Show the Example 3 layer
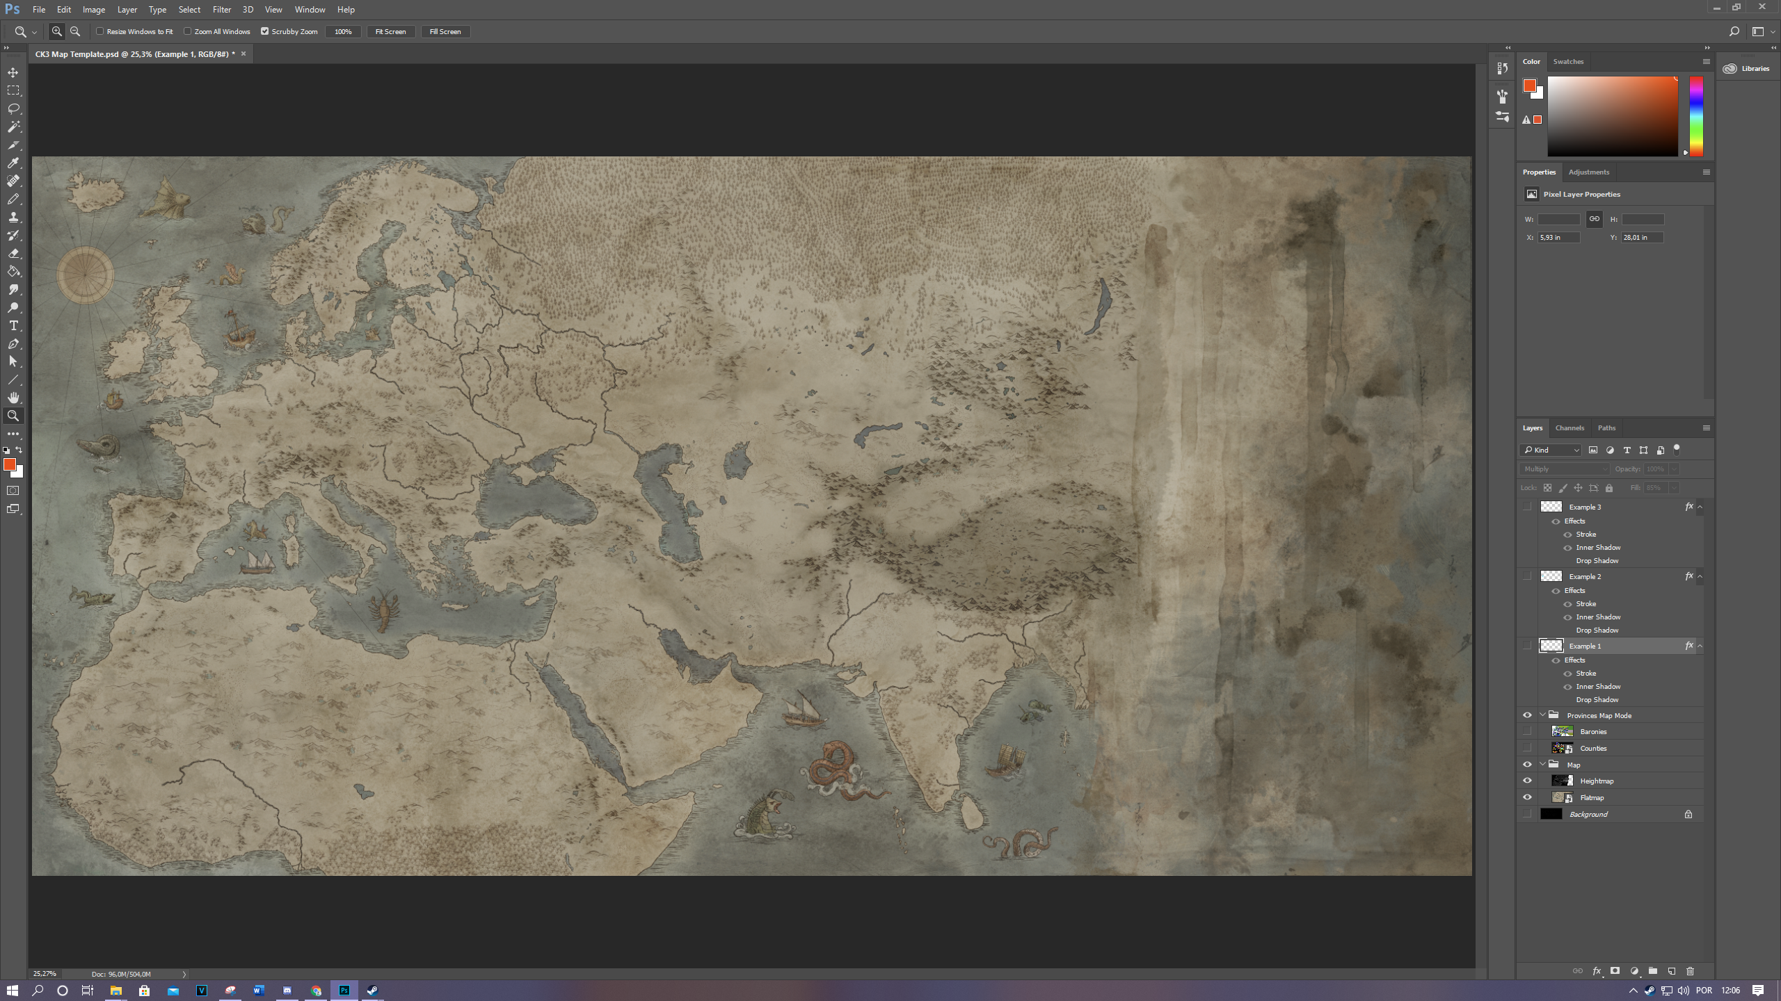1781x1001 pixels. click(1527, 507)
